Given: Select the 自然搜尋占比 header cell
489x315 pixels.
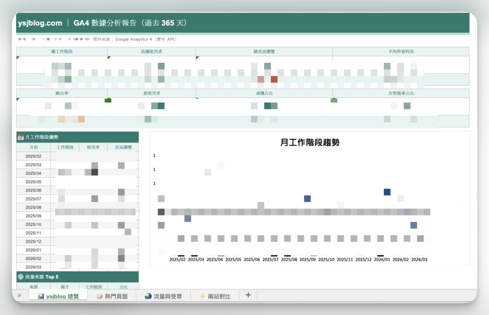Looking at the screenshot, I should pyautogui.click(x=401, y=93).
